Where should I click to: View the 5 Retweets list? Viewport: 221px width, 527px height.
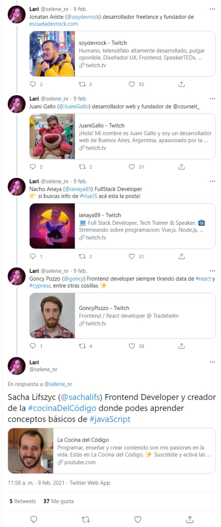pyautogui.click(x=23, y=501)
